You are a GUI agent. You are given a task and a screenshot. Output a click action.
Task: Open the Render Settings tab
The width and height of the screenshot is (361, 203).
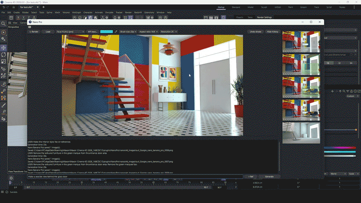tap(264, 18)
